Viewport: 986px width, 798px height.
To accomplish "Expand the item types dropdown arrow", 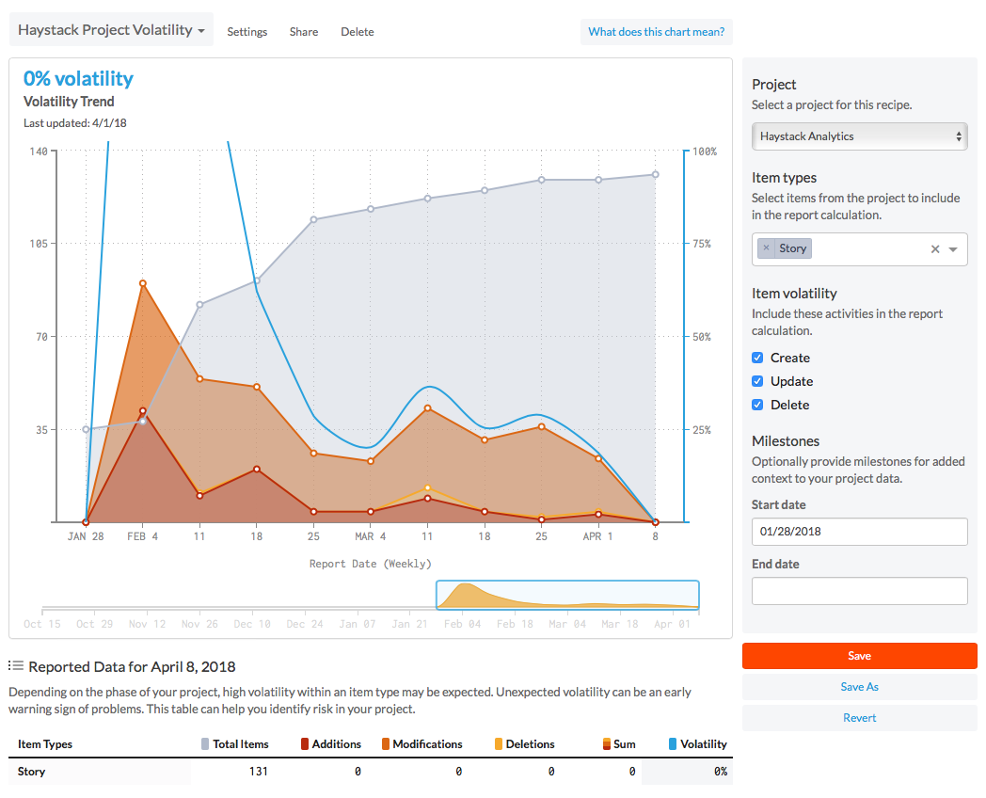I will tap(953, 249).
